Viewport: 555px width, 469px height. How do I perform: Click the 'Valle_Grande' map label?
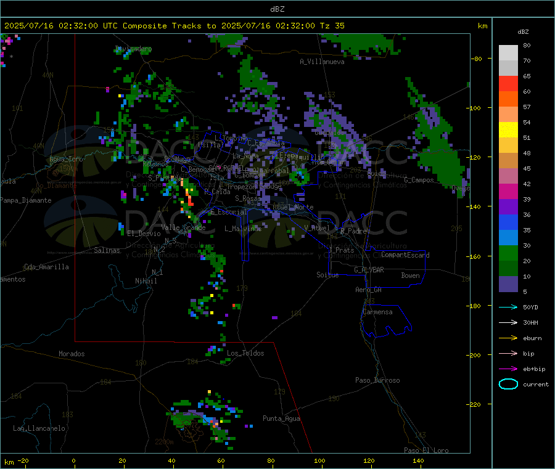point(183,227)
